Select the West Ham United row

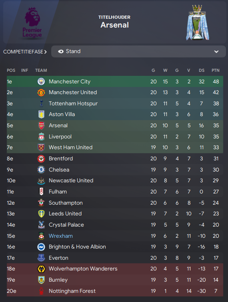click(115, 148)
